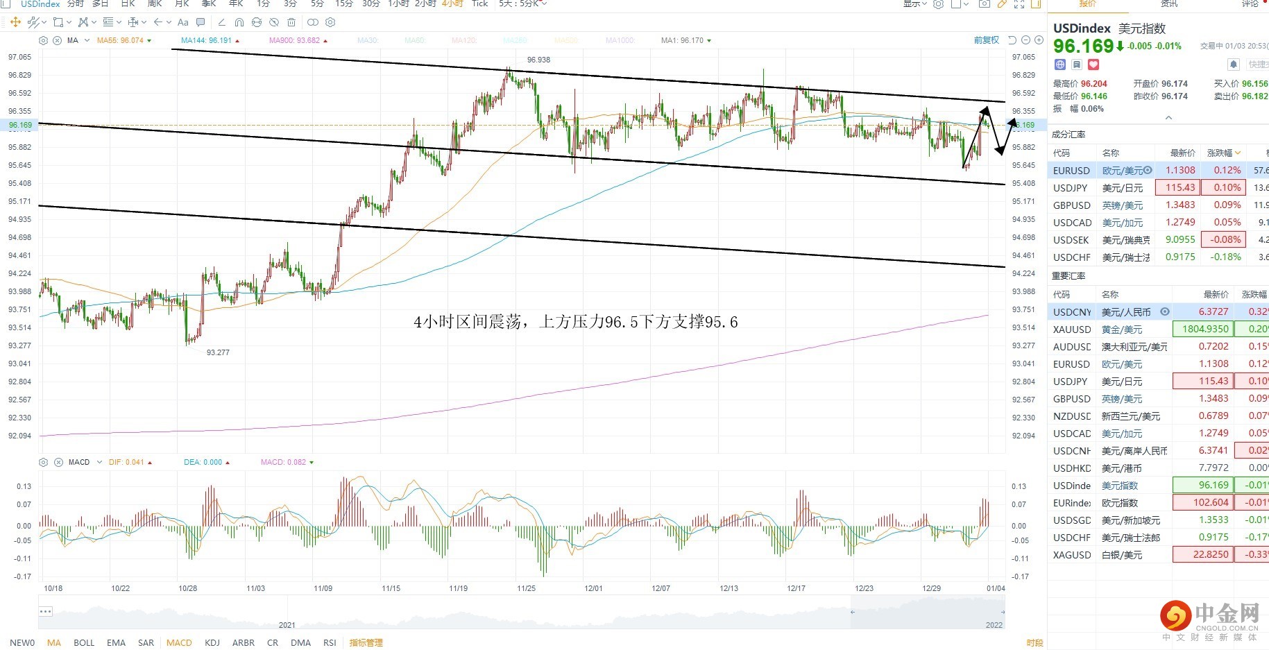Select the KDJ indicator
This screenshot has height=650, width=1269.
(212, 642)
